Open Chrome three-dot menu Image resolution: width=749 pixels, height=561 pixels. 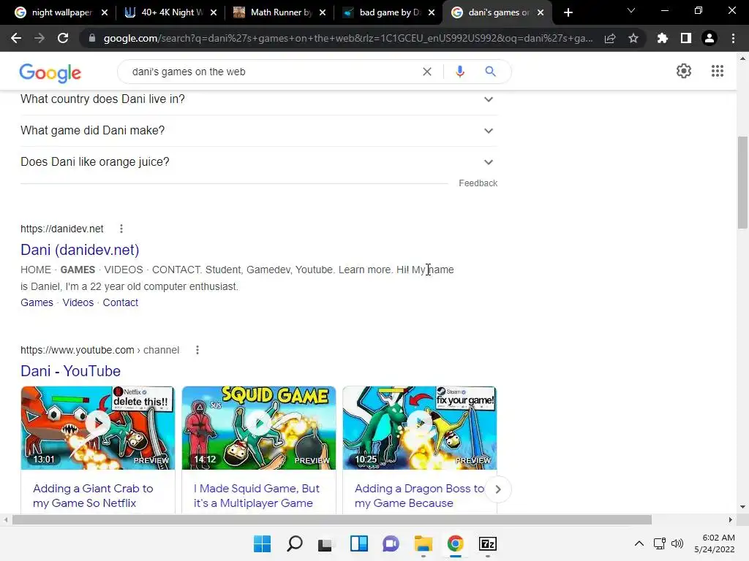(x=733, y=38)
